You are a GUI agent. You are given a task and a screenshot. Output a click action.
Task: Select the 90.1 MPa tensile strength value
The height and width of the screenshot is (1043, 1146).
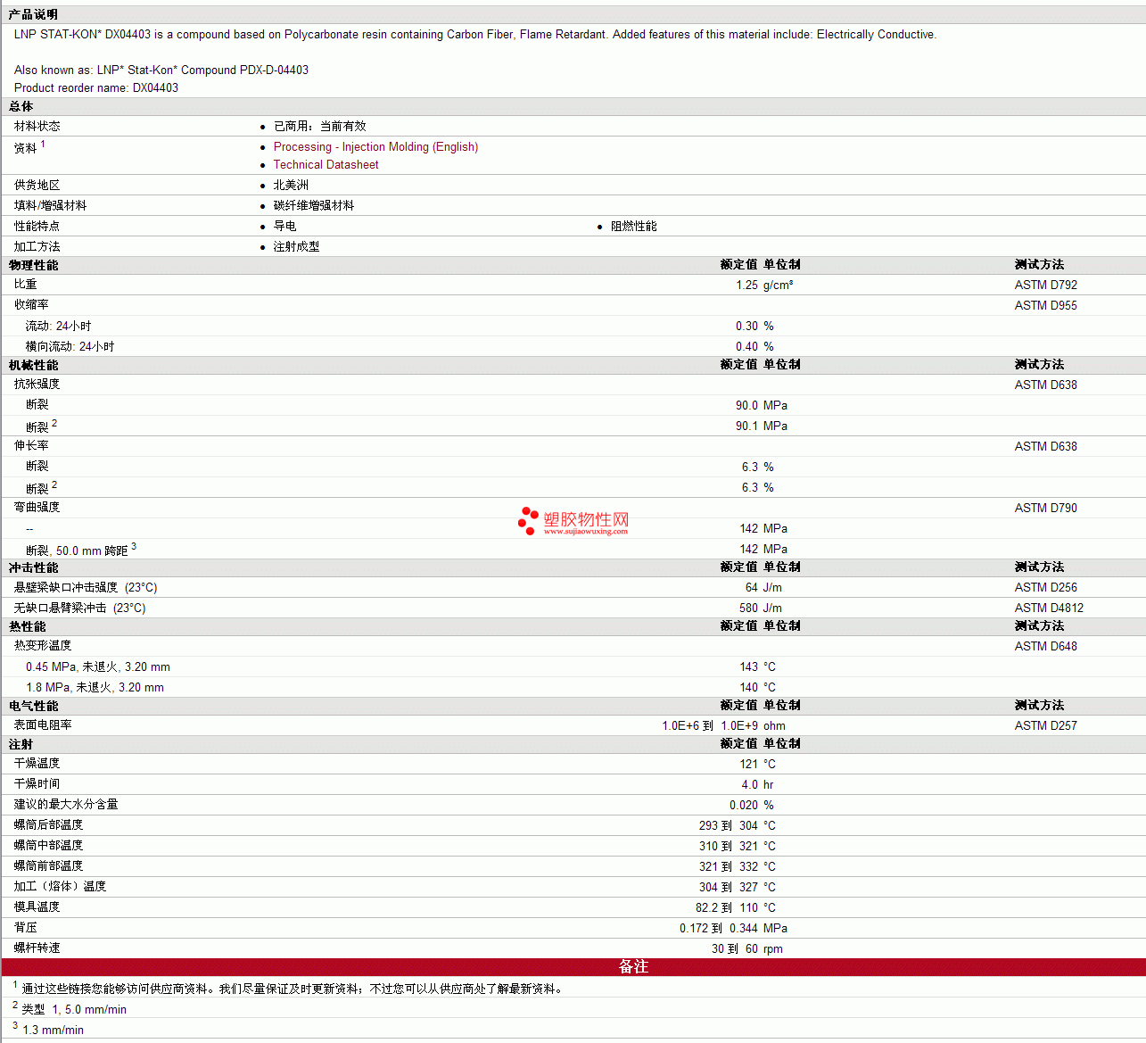[x=762, y=426]
